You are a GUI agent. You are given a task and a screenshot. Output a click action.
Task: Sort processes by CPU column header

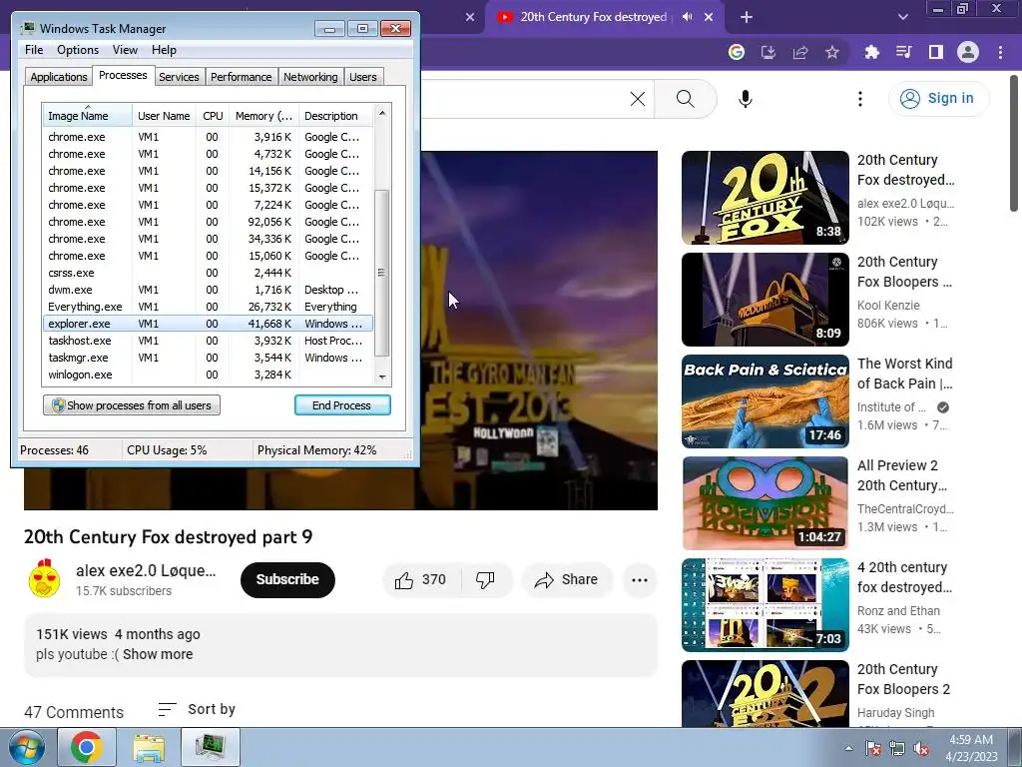click(213, 116)
